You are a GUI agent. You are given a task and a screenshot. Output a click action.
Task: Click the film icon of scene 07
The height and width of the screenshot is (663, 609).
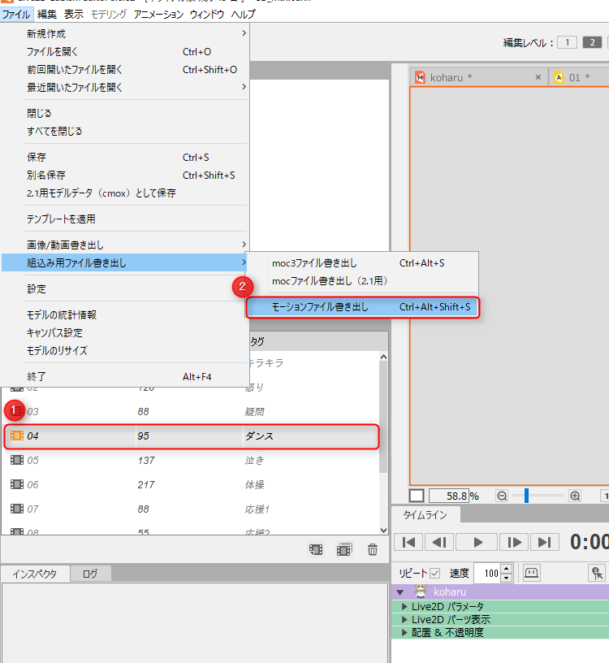17,509
